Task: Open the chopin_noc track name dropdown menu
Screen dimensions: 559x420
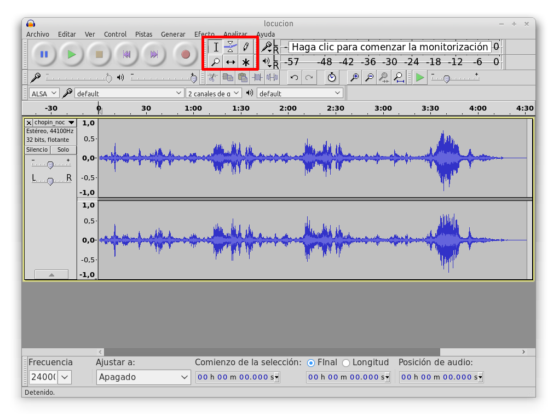Action: click(55, 122)
